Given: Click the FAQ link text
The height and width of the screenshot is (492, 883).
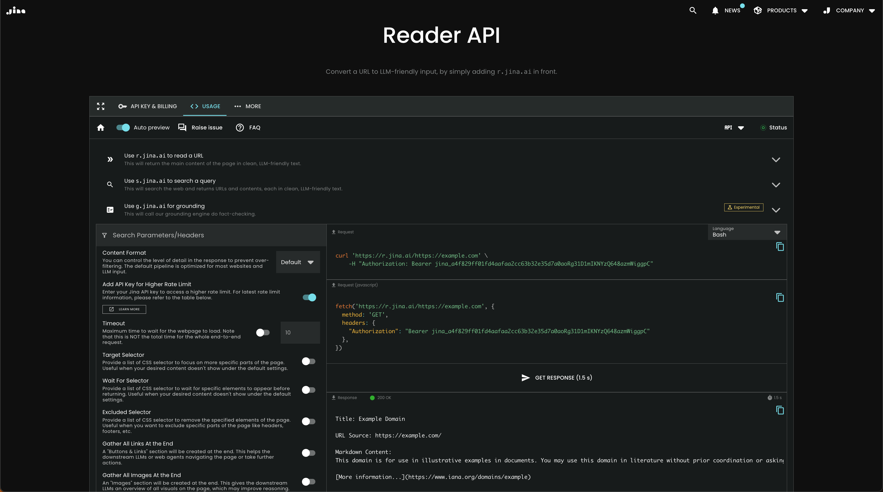Looking at the screenshot, I should (255, 127).
